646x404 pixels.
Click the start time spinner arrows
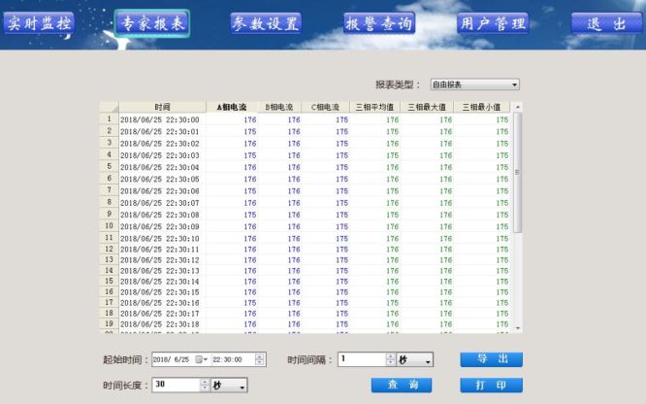click(259, 359)
